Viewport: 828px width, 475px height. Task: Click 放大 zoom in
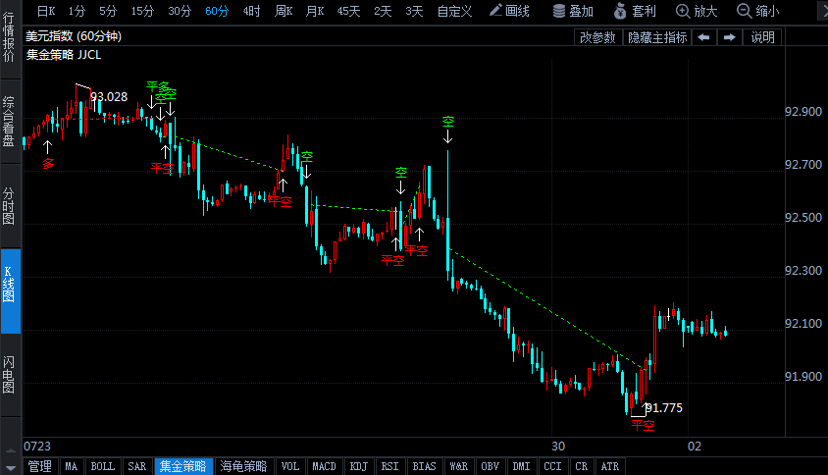click(x=698, y=11)
